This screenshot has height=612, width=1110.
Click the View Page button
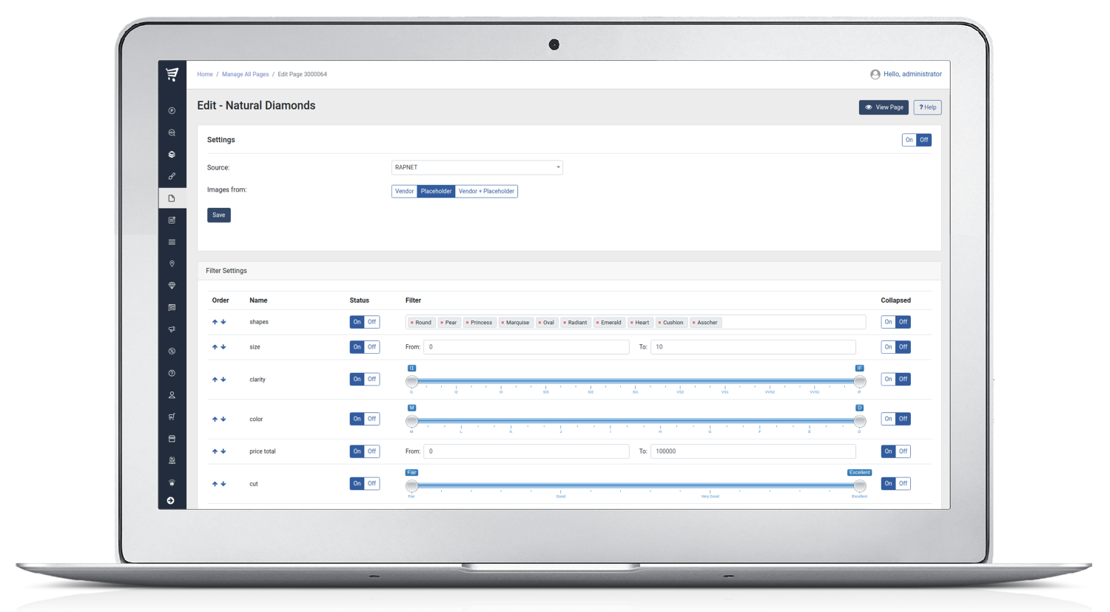pos(884,107)
